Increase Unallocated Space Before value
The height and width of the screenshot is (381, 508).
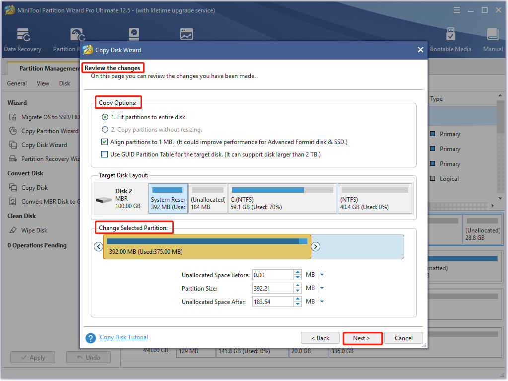click(x=298, y=273)
